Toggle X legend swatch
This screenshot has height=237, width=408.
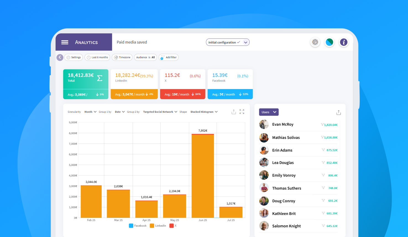171,226
